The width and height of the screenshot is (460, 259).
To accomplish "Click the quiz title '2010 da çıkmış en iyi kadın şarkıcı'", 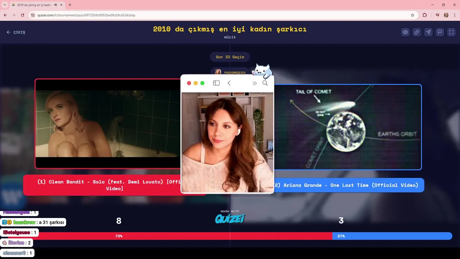I will click(x=230, y=29).
